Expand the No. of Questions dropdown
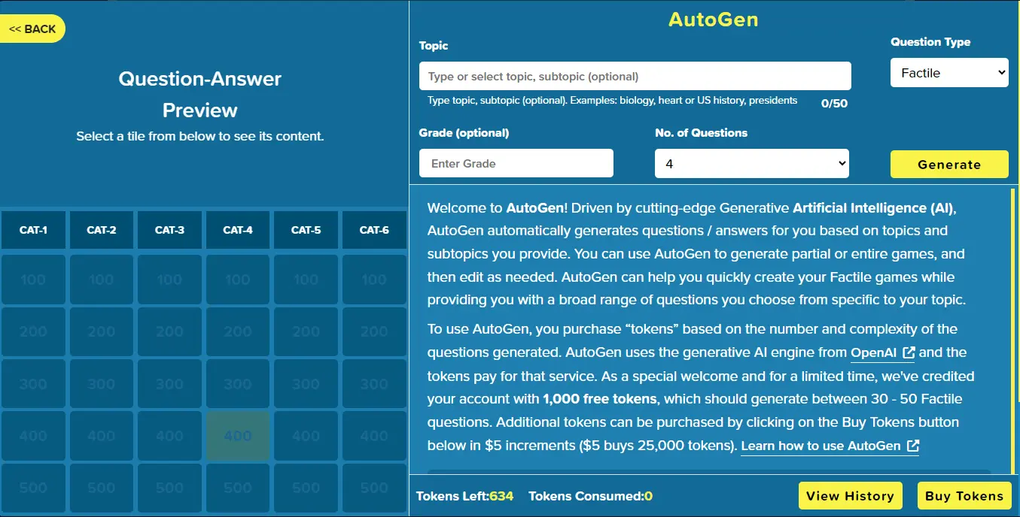The image size is (1020, 517). tap(752, 163)
